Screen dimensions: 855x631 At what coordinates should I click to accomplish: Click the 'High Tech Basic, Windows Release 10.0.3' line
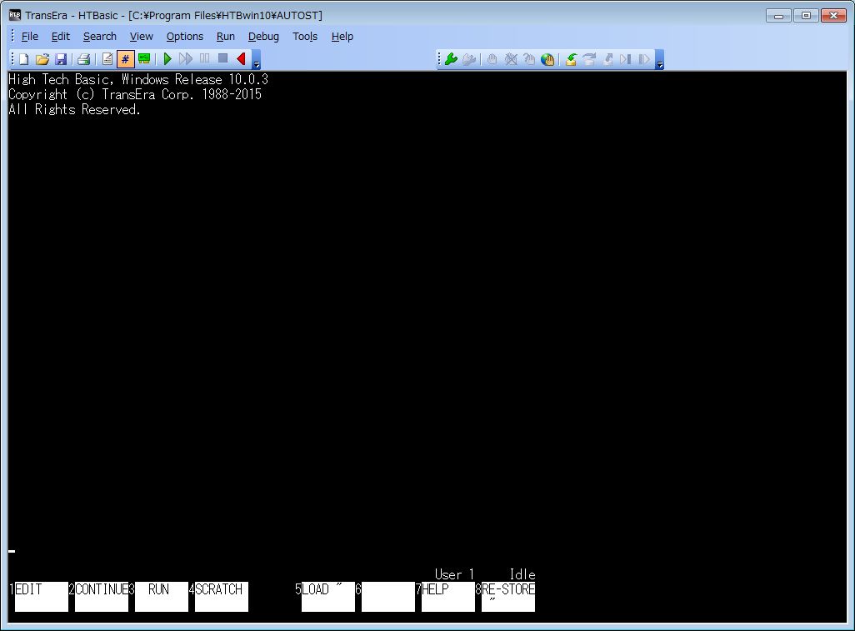click(x=138, y=80)
